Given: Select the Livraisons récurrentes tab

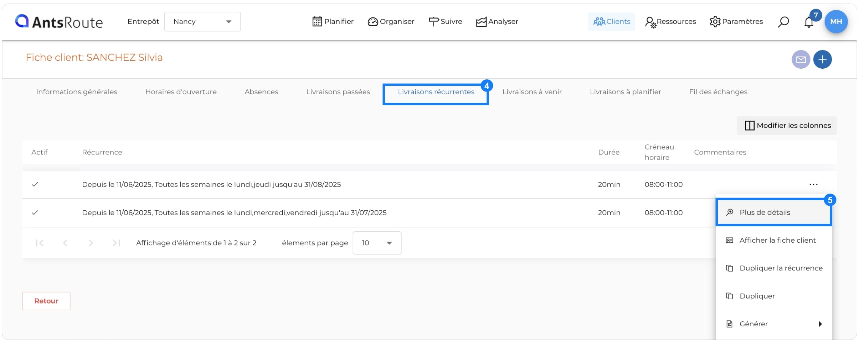Looking at the screenshot, I should click(436, 92).
